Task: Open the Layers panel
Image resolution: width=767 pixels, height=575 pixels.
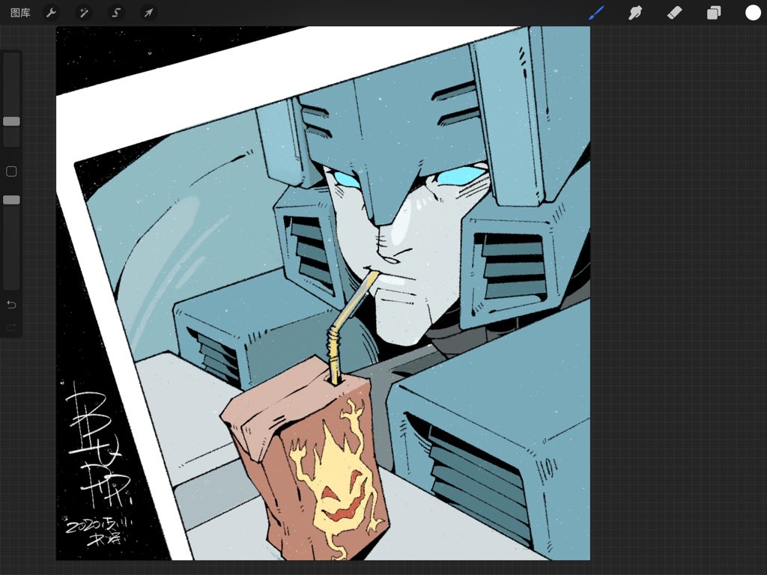Action: (714, 13)
